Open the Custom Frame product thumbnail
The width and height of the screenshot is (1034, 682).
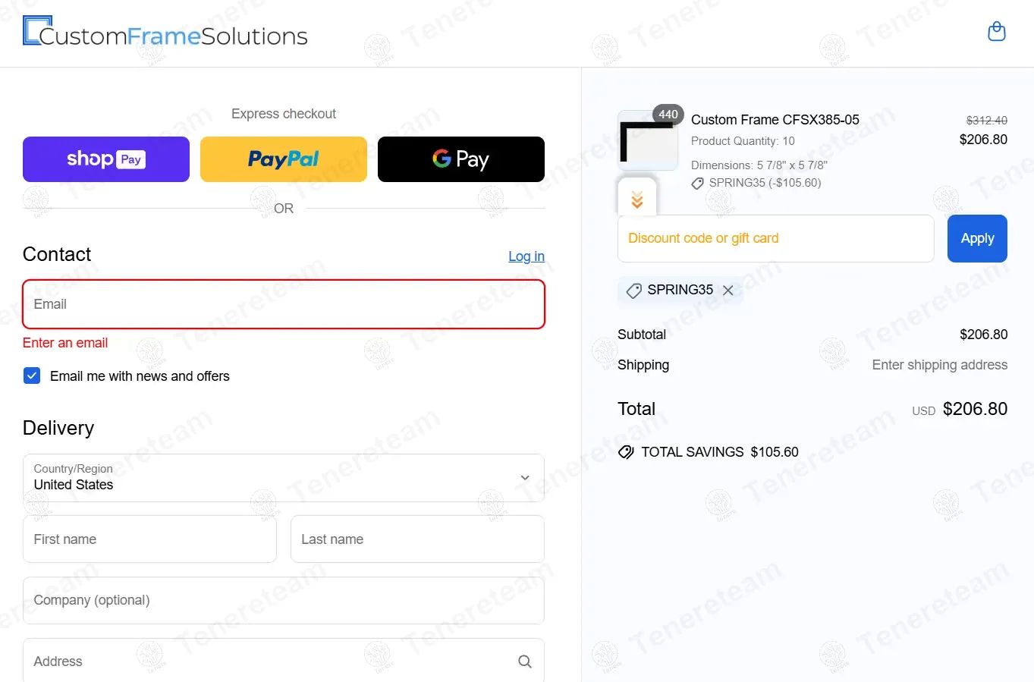pos(648,141)
